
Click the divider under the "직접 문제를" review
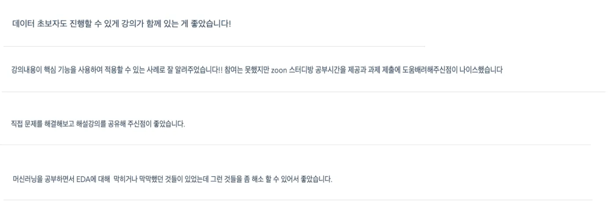tap(295, 145)
